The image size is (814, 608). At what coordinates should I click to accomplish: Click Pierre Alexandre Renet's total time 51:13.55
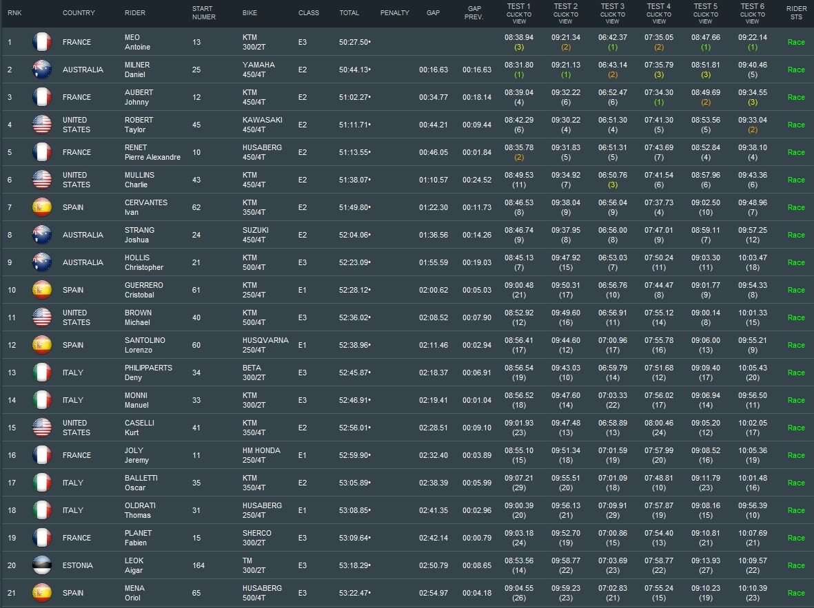(x=355, y=152)
